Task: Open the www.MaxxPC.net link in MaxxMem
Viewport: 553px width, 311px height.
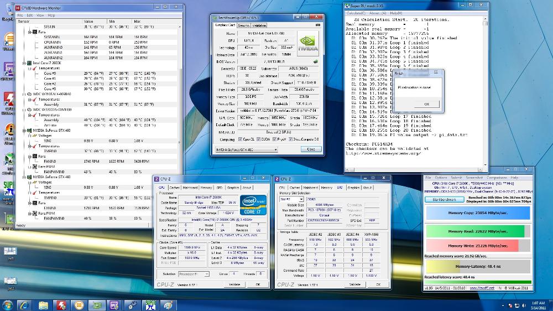Action: 482,288
